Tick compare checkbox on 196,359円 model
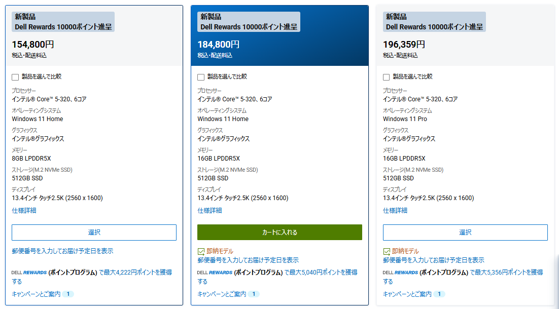The width and height of the screenshot is (559, 309). coord(386,77)
